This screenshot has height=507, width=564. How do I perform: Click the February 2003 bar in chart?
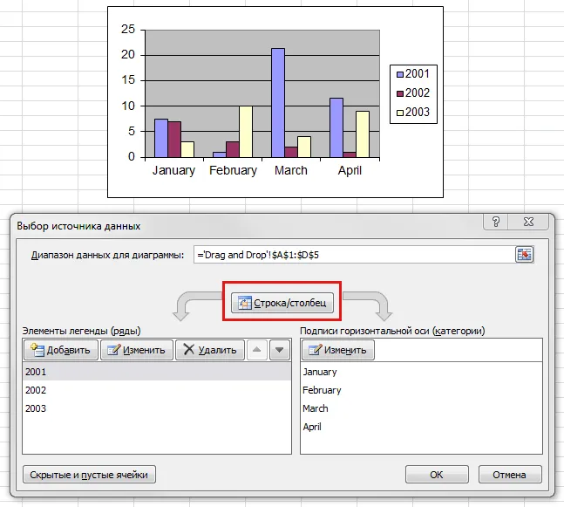pyautogui.click(x=246, y=132)
